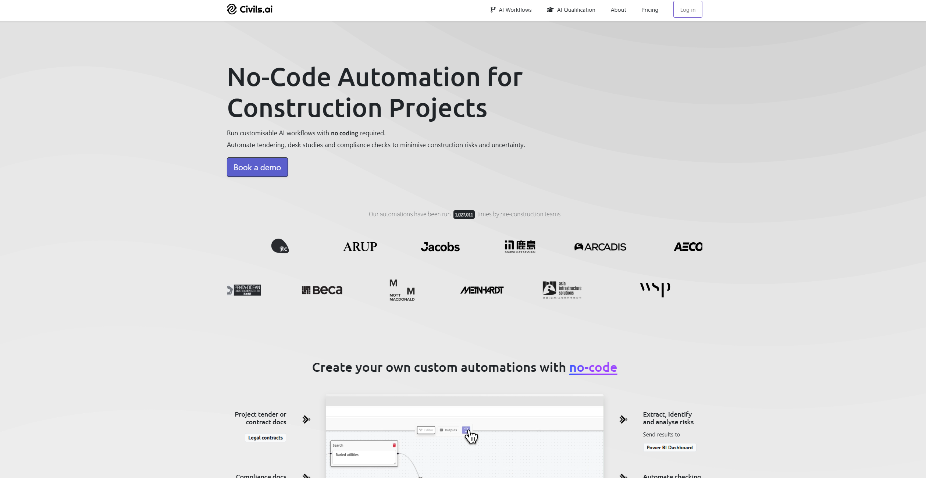Click the node graph icon on Editor button
Viewport: 926px width, 478px height.
pos(421,430)
